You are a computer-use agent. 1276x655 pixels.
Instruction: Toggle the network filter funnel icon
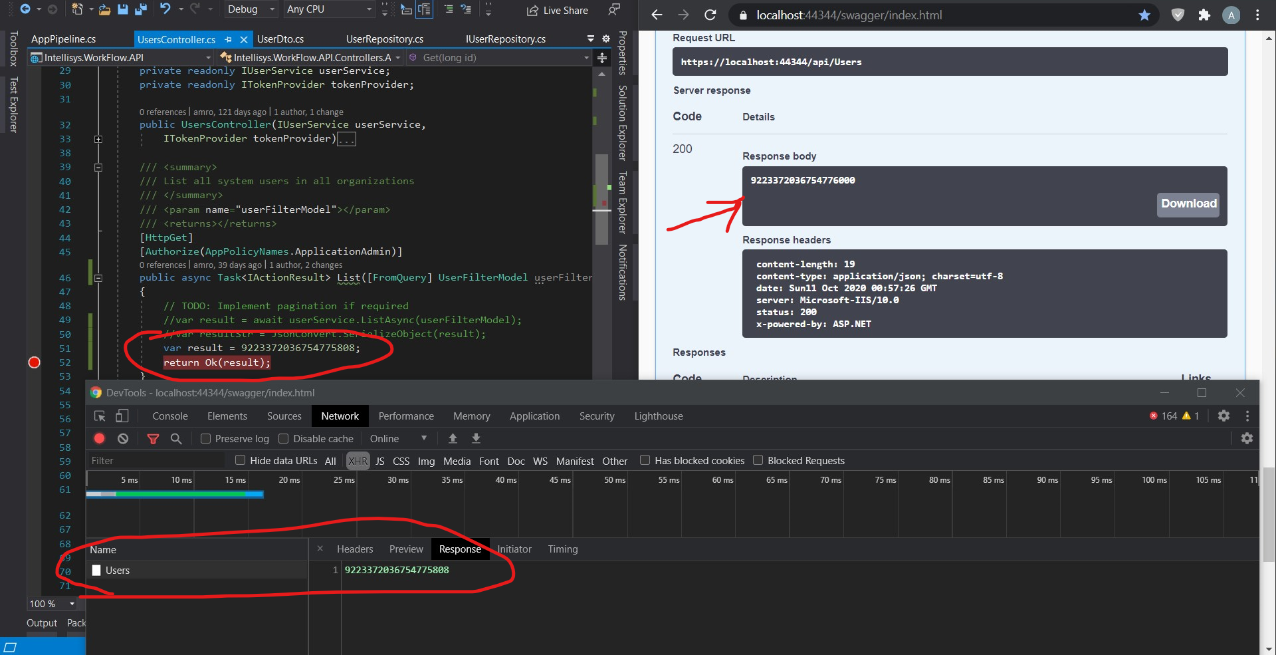(x=153, y=438)
